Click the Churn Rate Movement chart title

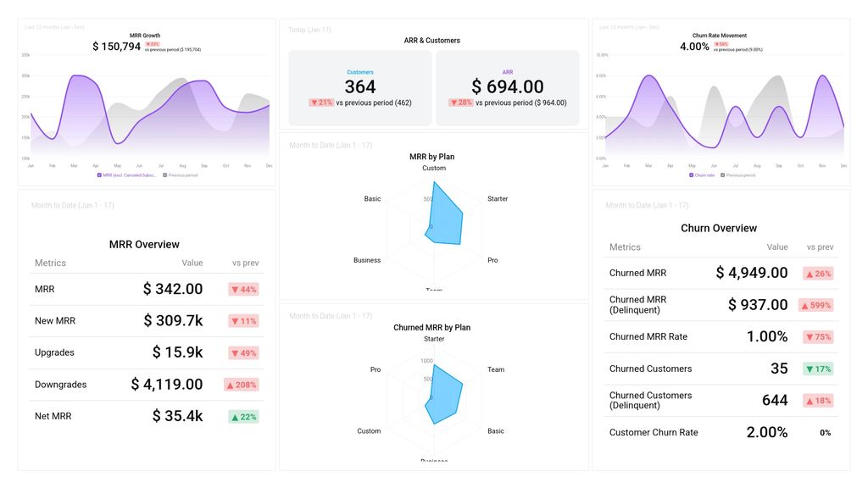[x=720, y=36]
